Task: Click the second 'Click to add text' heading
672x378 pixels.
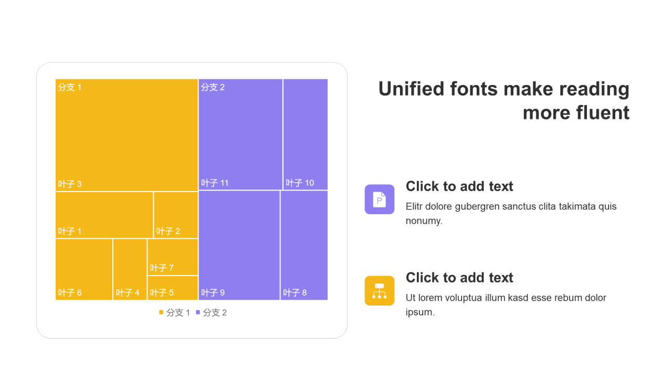Action: pyautogui.click(x=459, y=278)
